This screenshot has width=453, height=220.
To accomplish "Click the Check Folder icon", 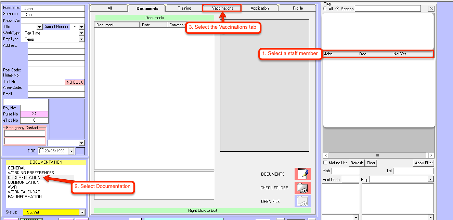I will coord(302,188).
